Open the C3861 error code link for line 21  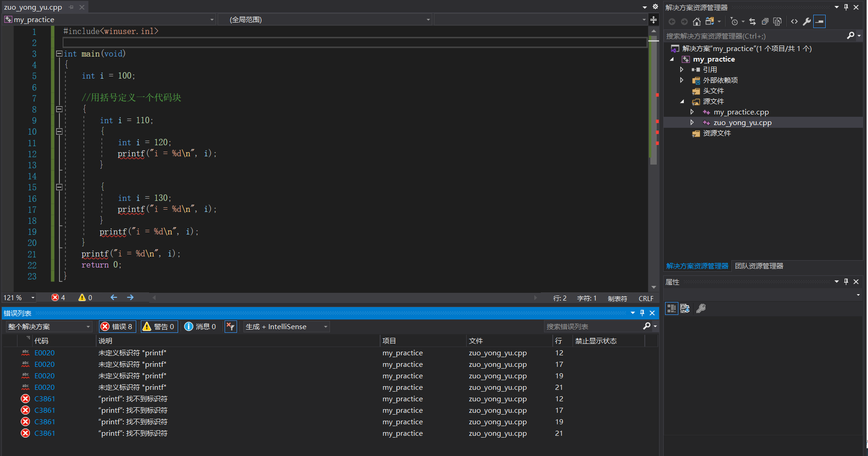tap(45, 433)
